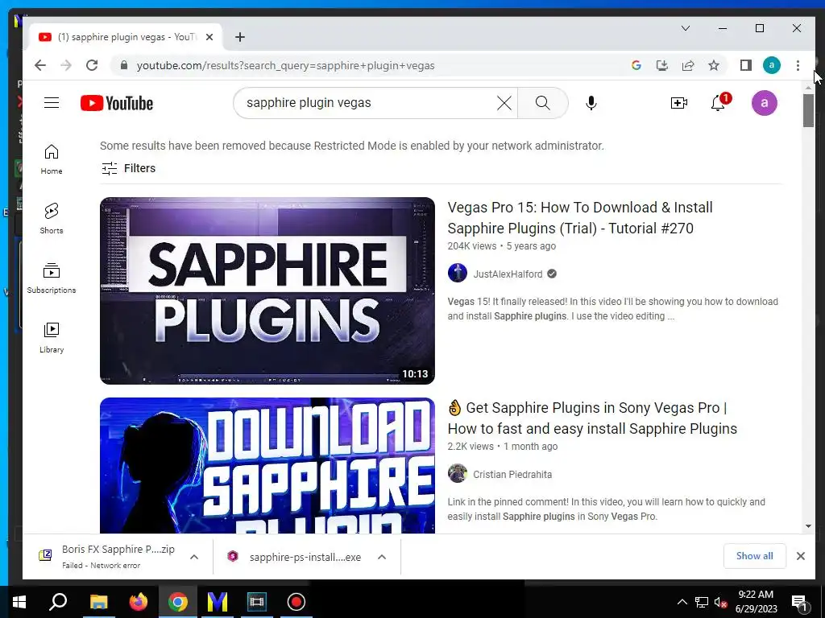Open the sapphire-ps-install exe download

point(296,557)
